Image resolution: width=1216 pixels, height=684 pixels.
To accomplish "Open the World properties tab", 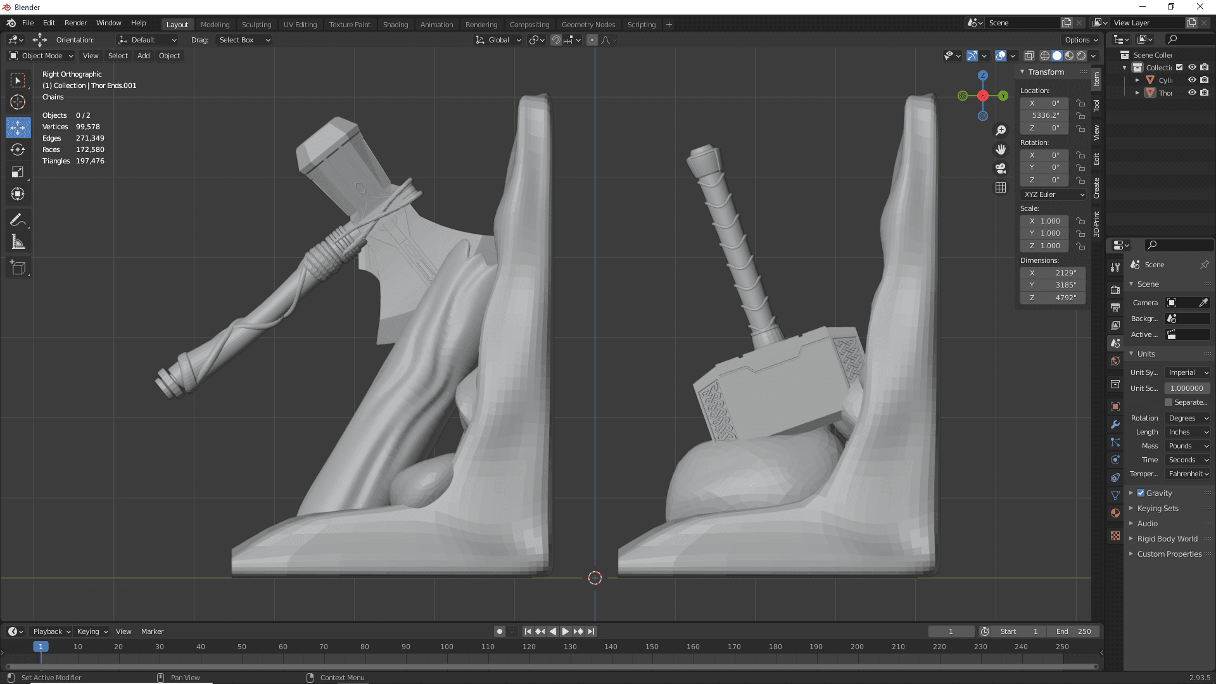I will 1115,361.
